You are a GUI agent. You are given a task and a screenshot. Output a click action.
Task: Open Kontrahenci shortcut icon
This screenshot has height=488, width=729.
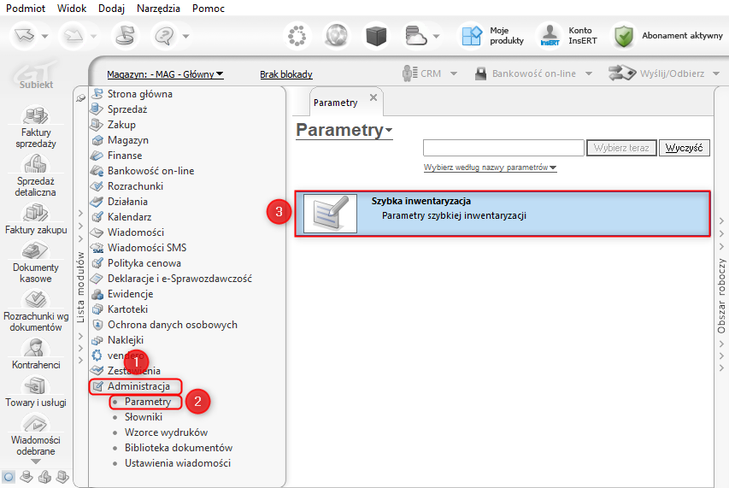coord(35,347)
